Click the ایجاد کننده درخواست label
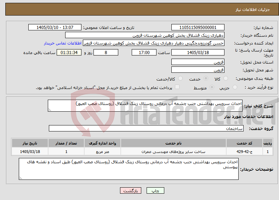This screenshot has width=279, height=200. [254, 43]
